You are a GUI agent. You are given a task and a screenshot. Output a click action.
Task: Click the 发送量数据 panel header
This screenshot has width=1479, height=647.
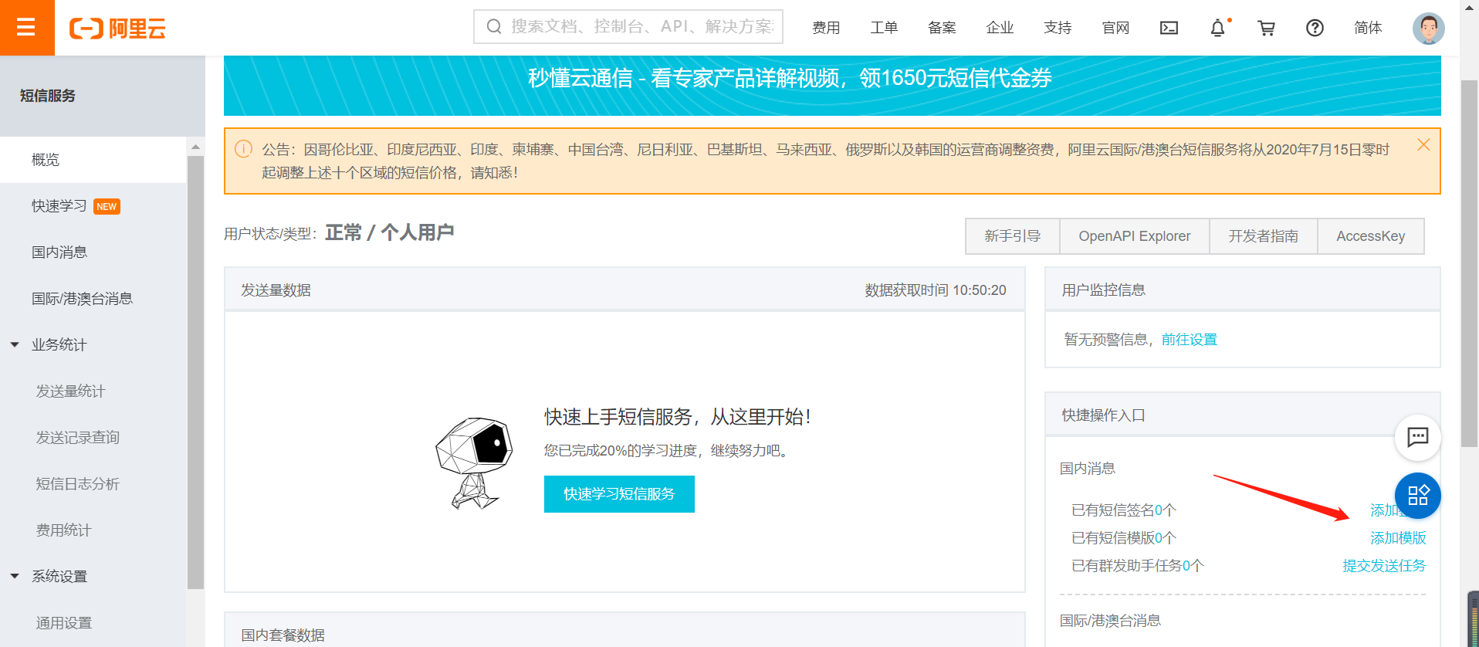point(624,290)
